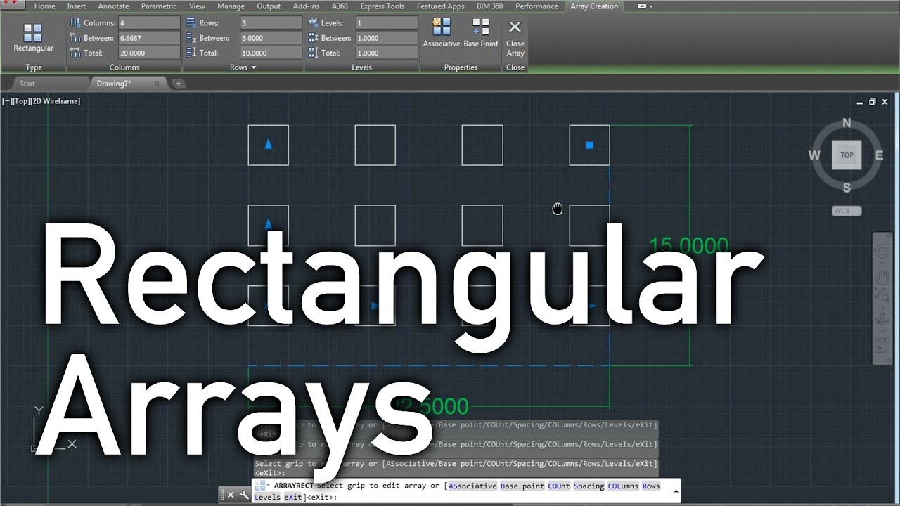Click the [Top] view control label

point(21,101)
